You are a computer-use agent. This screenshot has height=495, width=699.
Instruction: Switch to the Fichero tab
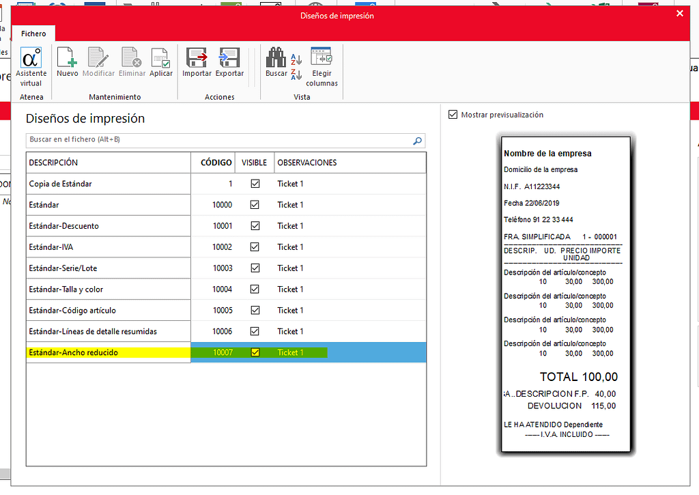click(33, 33)
